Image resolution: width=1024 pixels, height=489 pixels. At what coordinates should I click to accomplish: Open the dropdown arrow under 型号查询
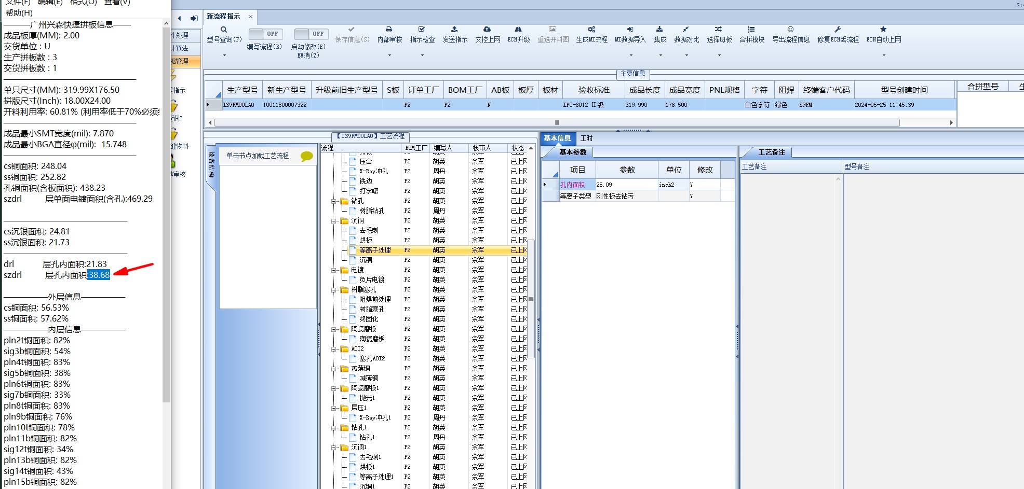coord(224,55)
